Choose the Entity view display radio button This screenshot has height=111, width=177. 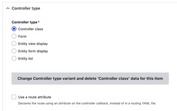coord(14,44)
